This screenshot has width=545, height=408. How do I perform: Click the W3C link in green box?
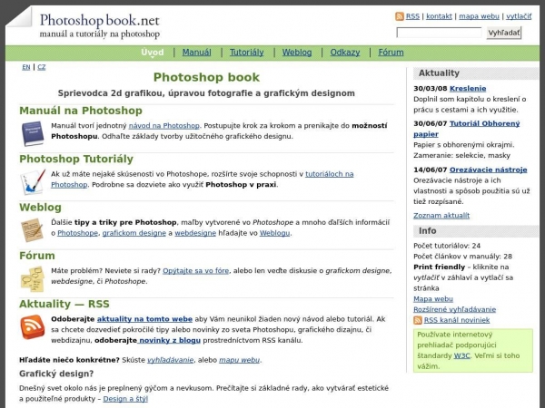click(462, 355)
